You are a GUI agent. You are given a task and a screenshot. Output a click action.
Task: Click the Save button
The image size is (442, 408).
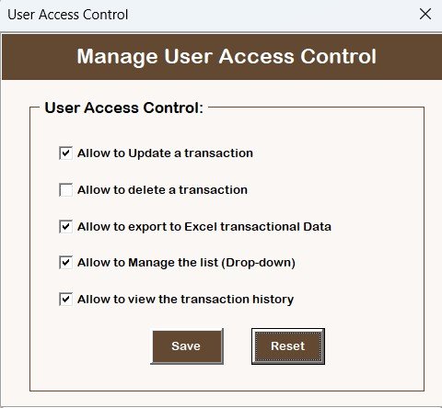coord(187,346)
